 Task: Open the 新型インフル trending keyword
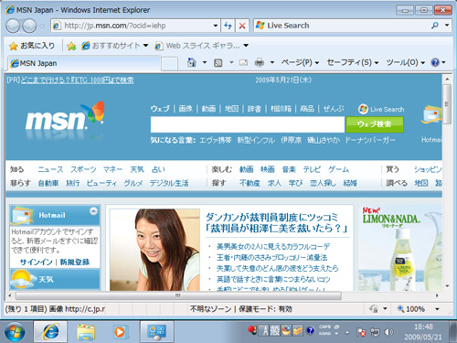pos(256,140)
